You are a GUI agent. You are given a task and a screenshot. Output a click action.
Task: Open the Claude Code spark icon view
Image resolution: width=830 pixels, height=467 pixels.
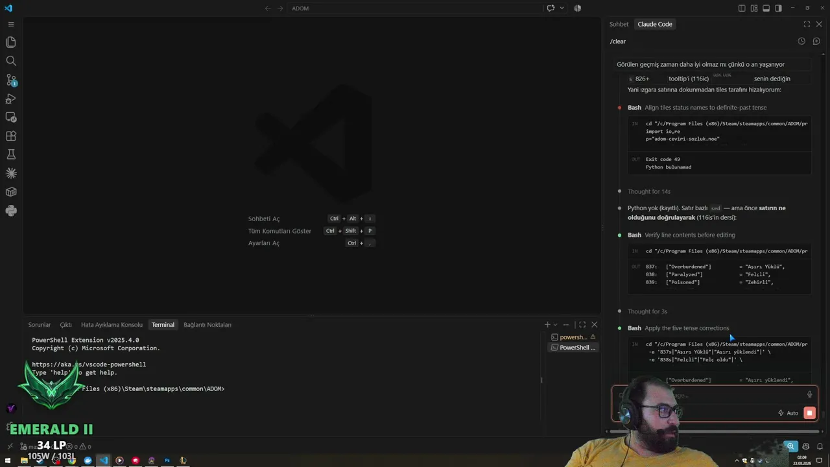point(11,173)
